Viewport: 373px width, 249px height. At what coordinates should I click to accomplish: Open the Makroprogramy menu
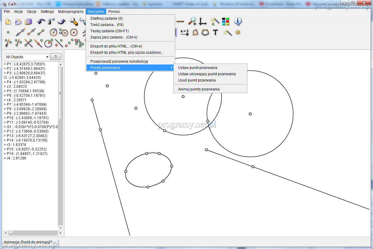71,12
